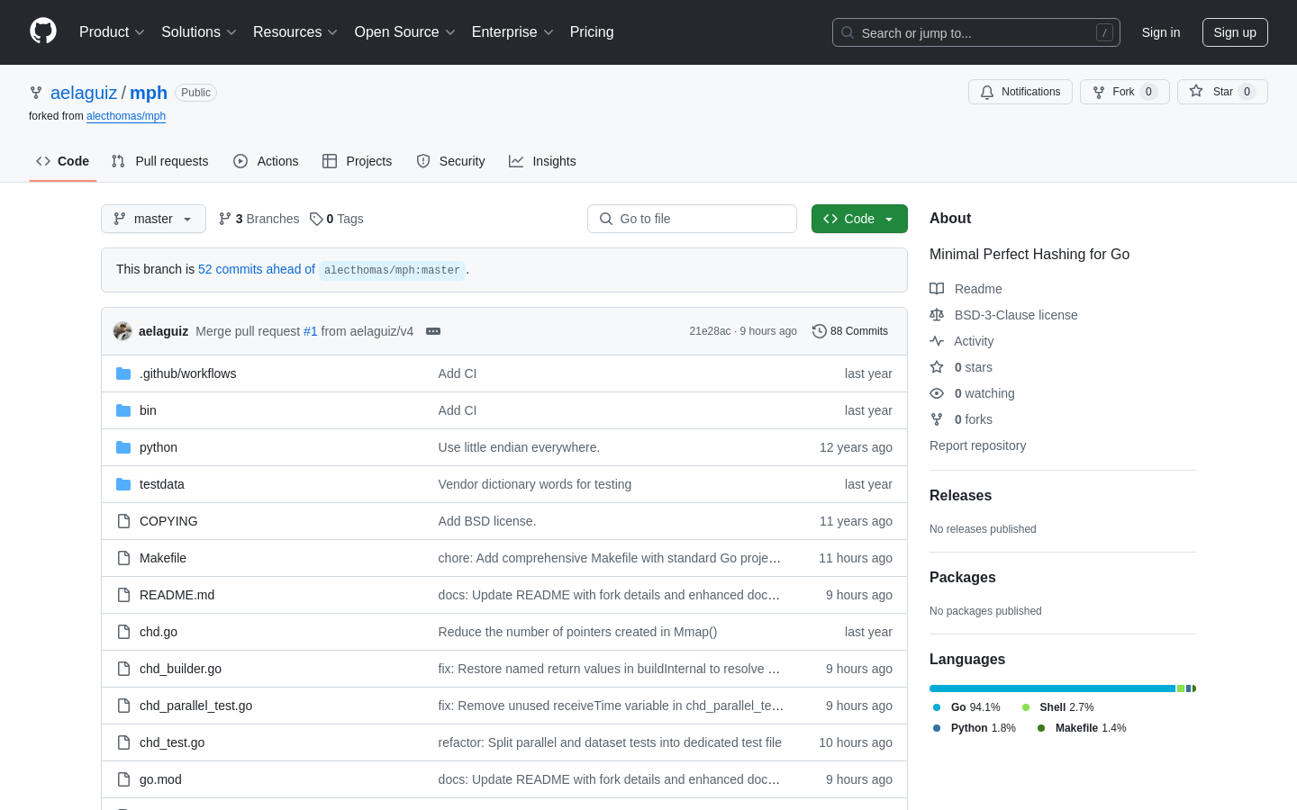
Task: Click the Sign up button
Action: point(1234,32)
